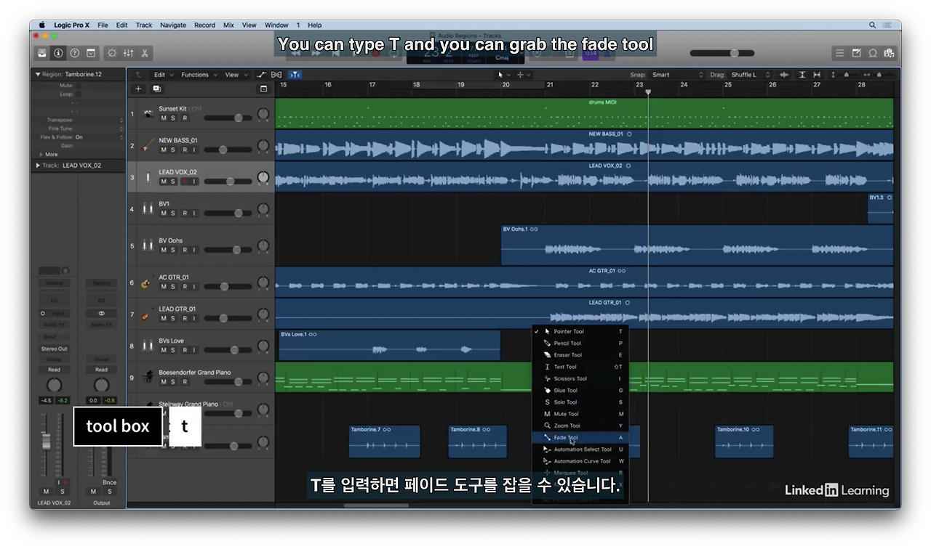Screen dimensions: 931x549
Task: Mute the Output channel strip
Action: pos(93,492)
